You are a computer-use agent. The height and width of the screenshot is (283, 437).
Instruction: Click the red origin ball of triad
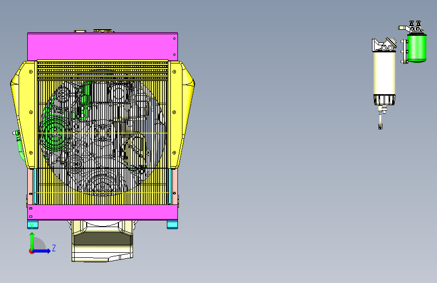click(31, 251)
